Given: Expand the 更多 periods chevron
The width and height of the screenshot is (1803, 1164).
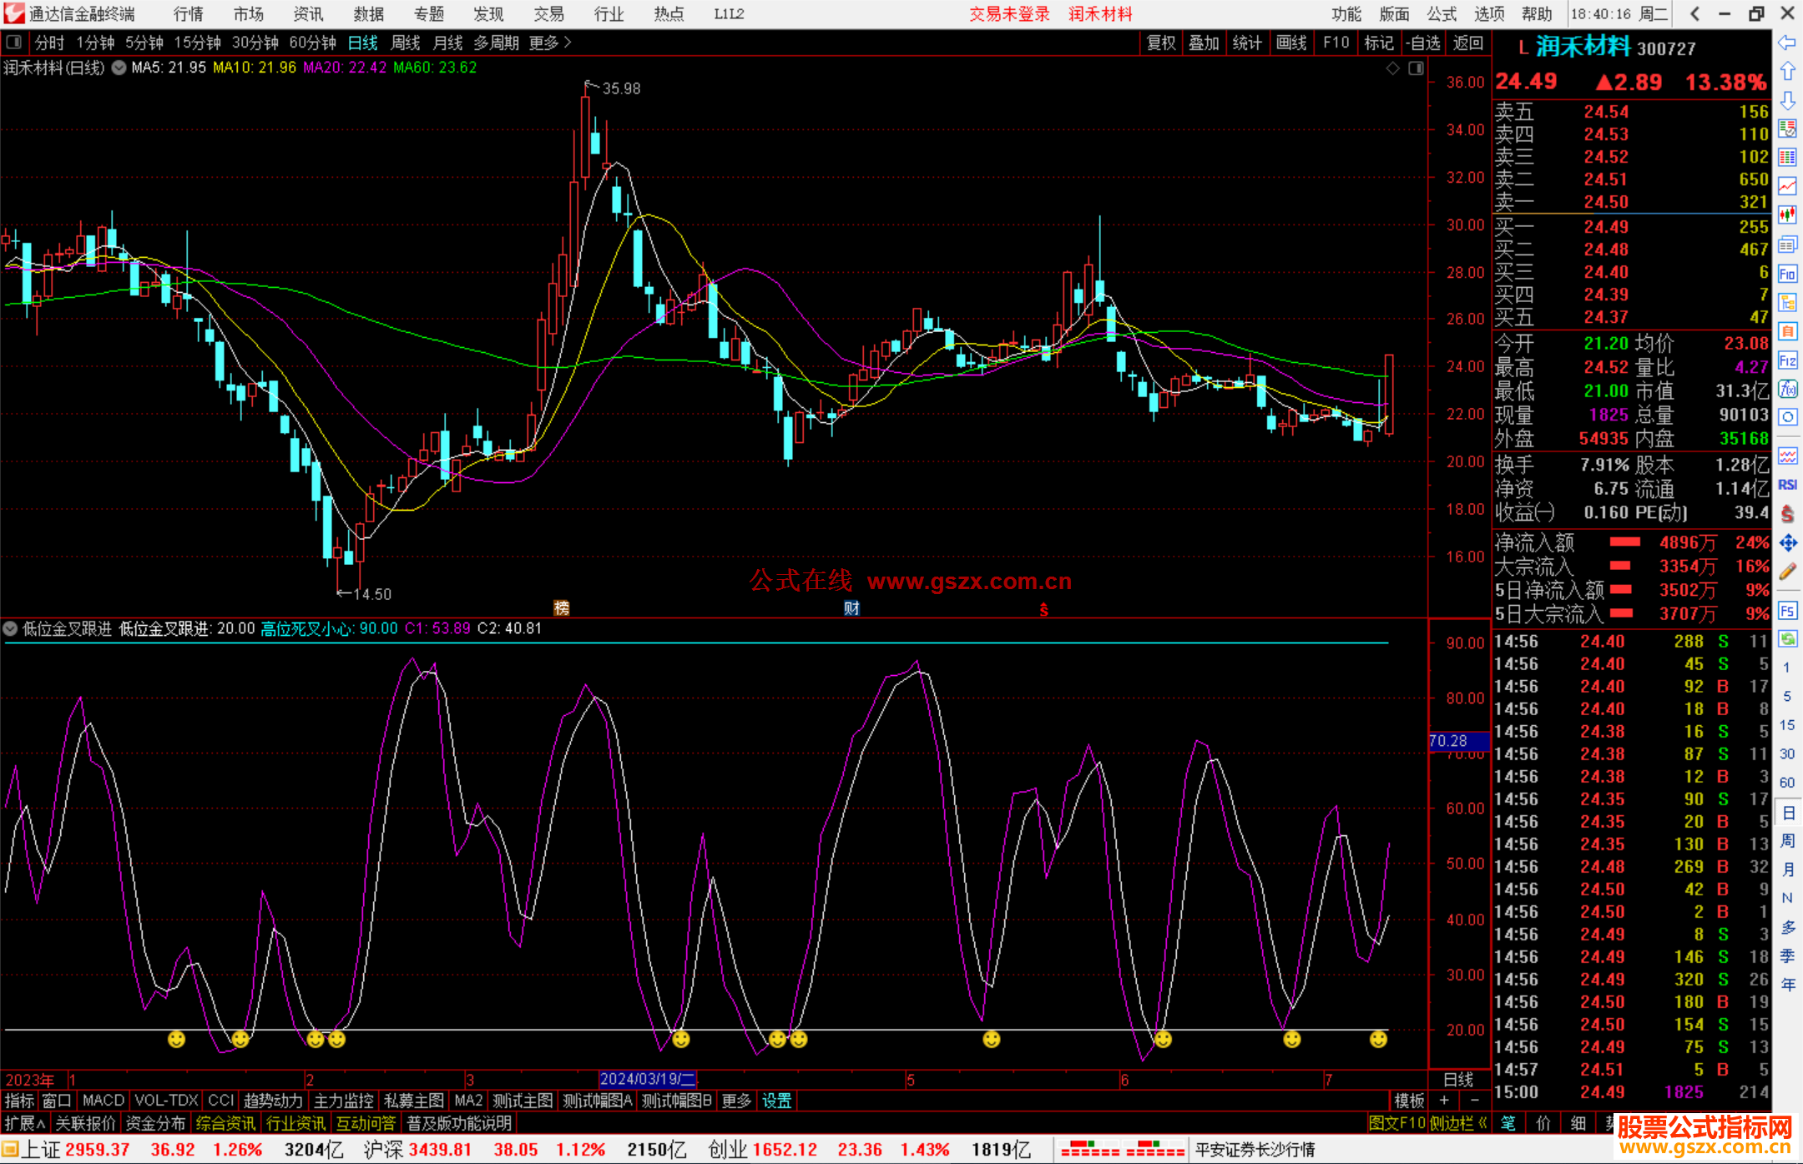Looking at the screenshot, I should click(x=568, y=42).
